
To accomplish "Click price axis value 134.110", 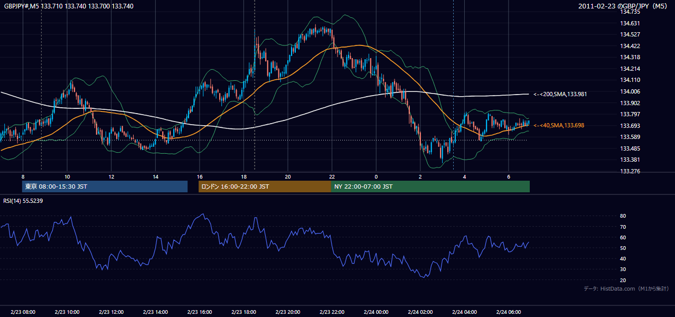I will pyautogui.click(x=630, y=80).
